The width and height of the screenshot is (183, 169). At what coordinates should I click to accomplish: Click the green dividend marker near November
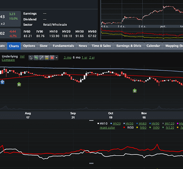click(x=135, y=91)
